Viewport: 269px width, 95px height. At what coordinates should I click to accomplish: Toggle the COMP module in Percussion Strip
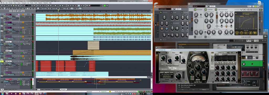(171, 12)
